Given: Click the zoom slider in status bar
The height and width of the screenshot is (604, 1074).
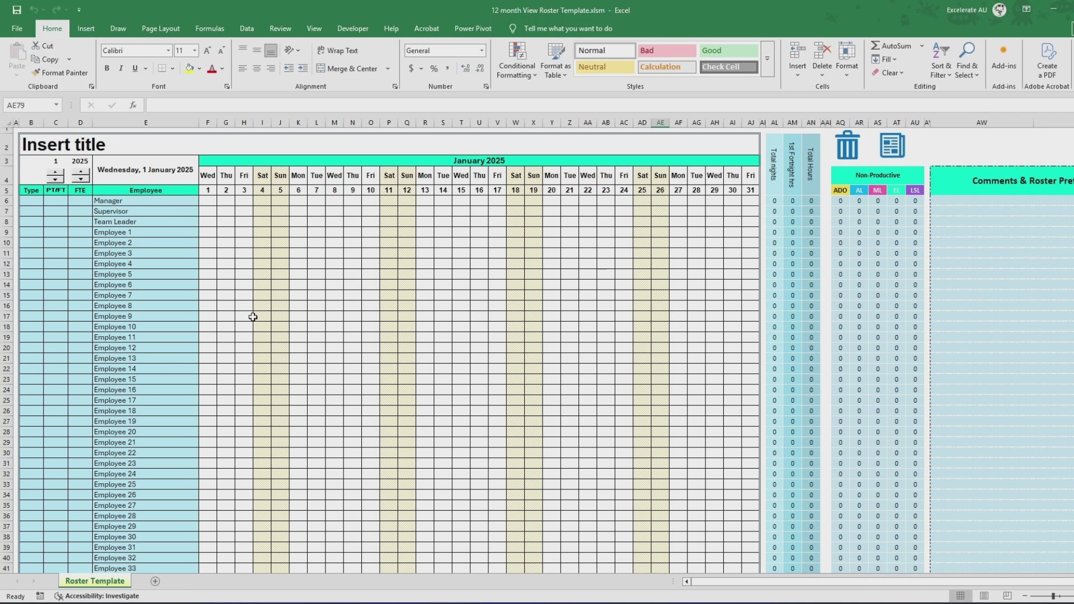Looking at the screenshot, I should pyautogui.click(x=1052, y=596).
